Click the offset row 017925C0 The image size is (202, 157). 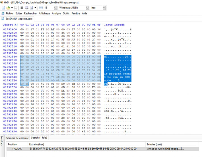click(x=10, y=84)
